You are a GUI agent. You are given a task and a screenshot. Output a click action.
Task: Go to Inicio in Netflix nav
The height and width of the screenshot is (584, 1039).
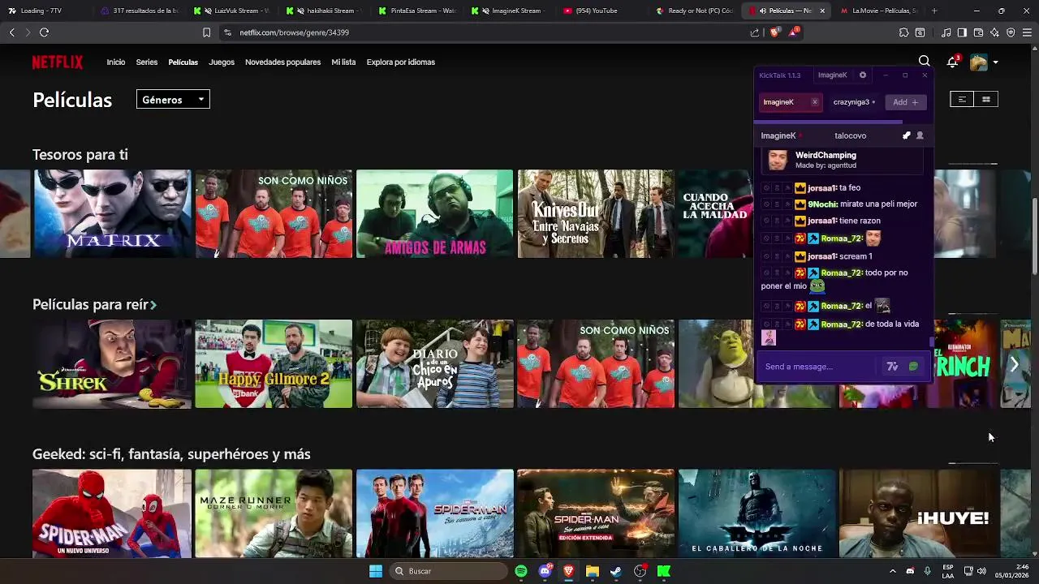tap(116, 62)
